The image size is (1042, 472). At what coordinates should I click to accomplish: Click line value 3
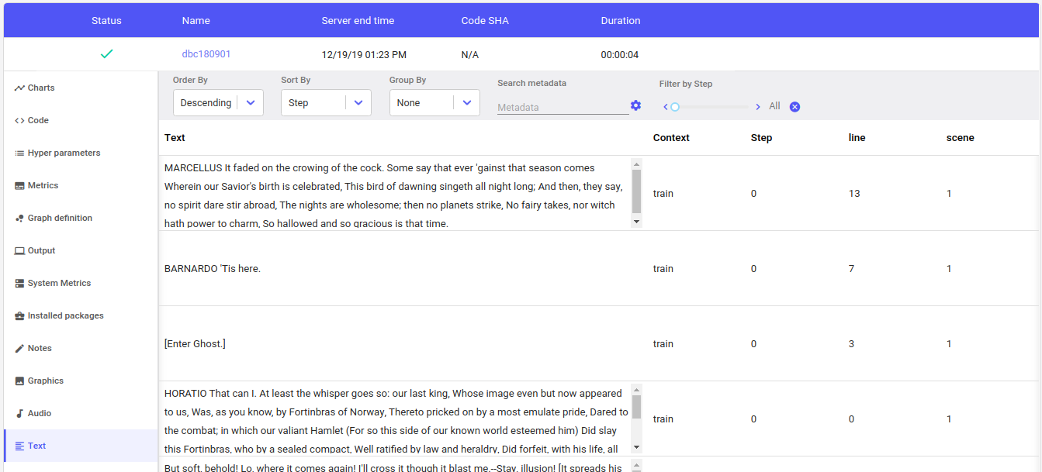click(852, 344)
